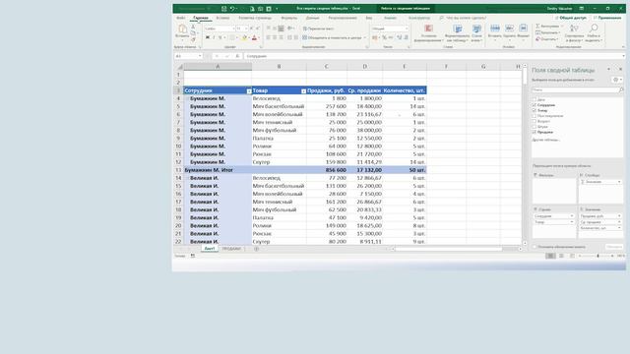
Task: Click the Cell styles icon
Action: tap(476, 29)
